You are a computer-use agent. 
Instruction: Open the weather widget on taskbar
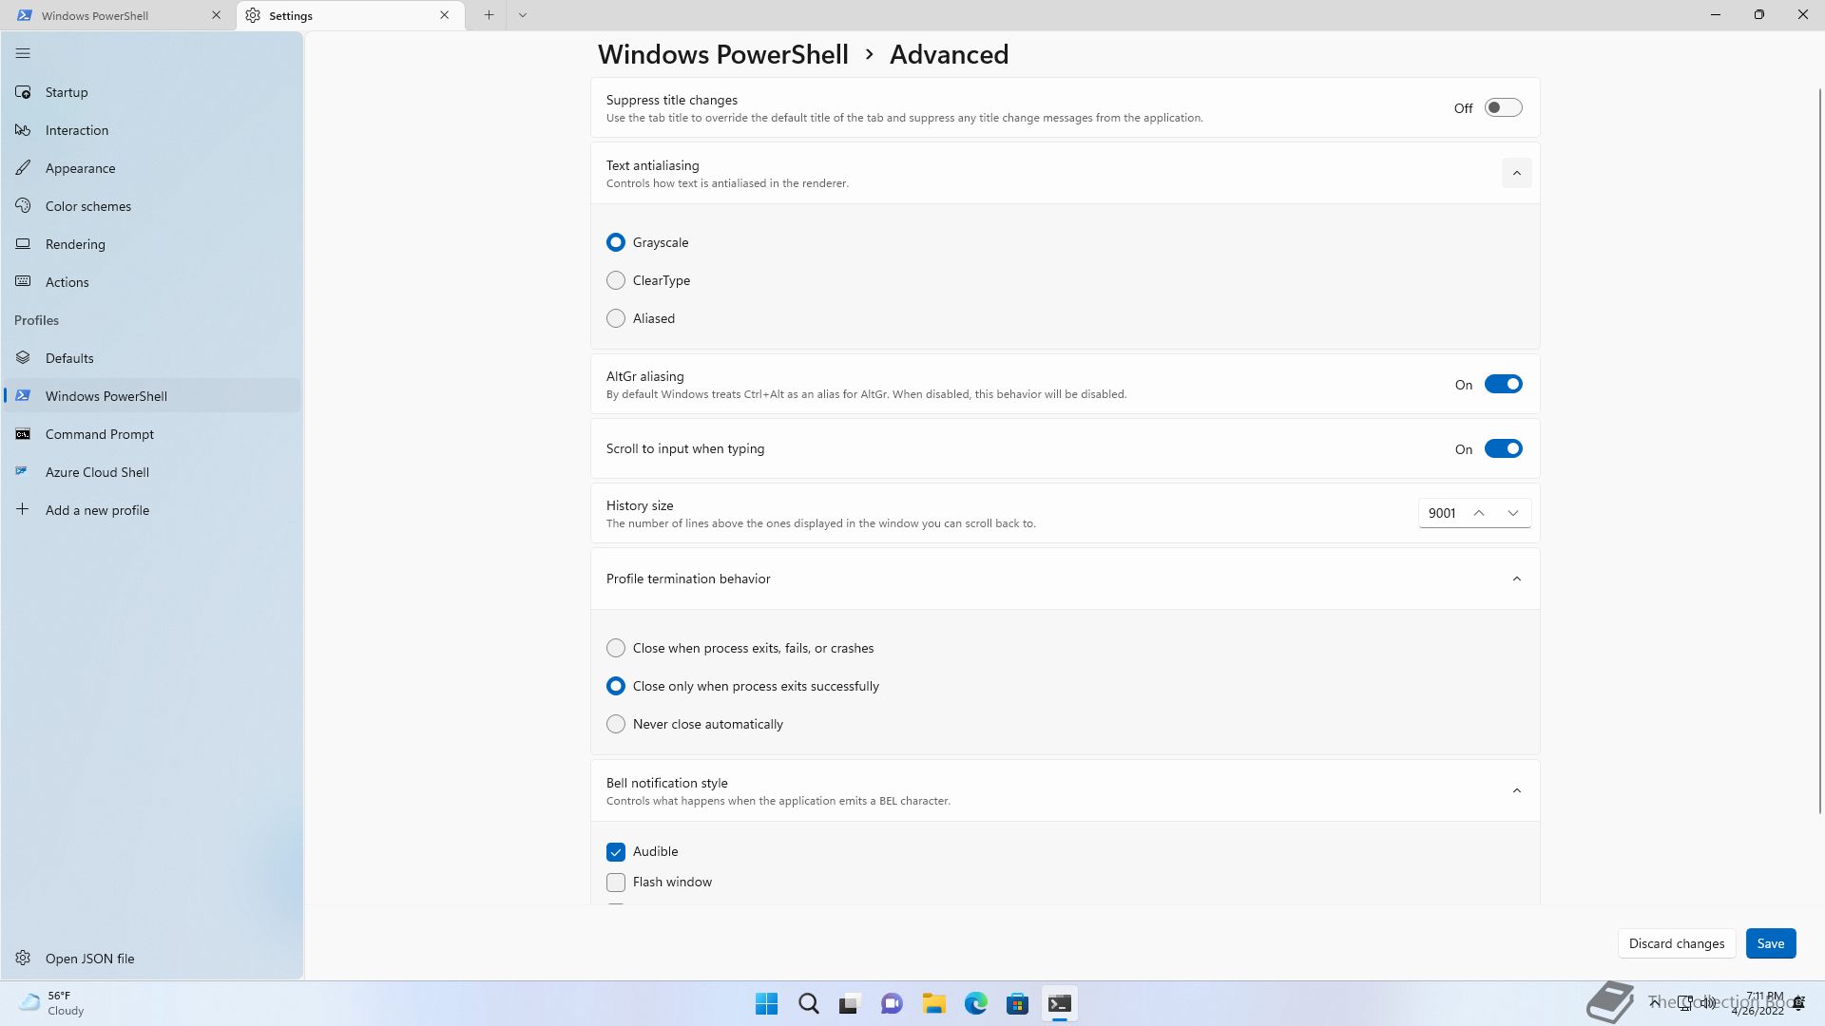[52, 1003]
